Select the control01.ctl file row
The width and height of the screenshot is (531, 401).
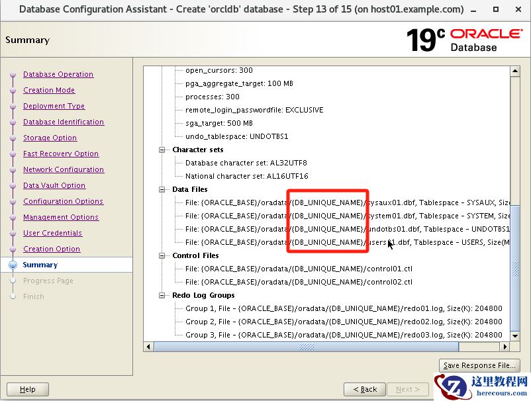point(299,269)
